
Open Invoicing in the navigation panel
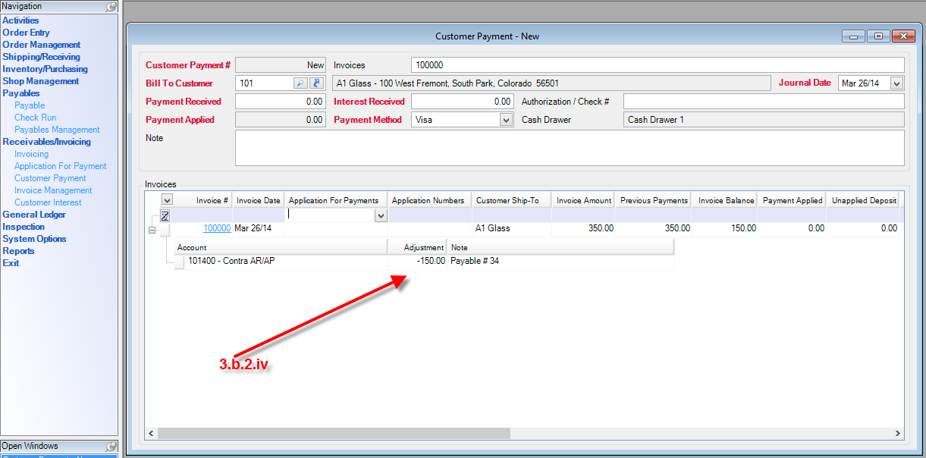coord(31,154)
